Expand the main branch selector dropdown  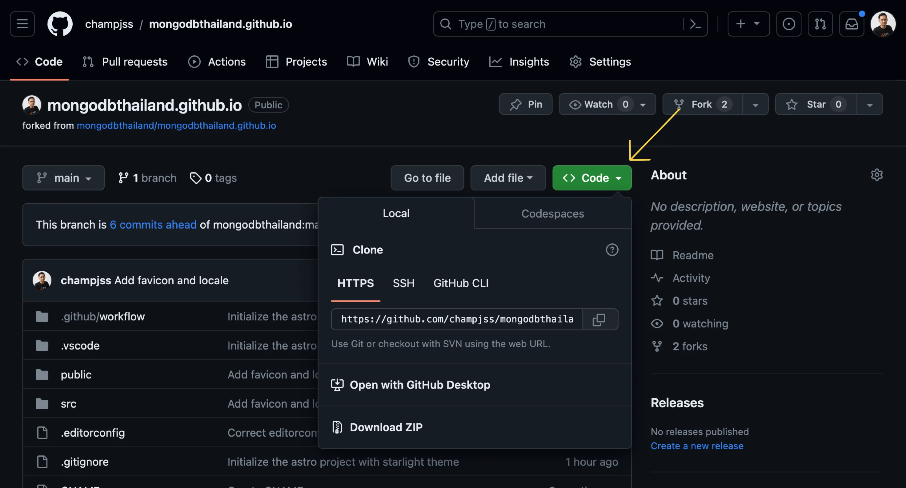click(x=64, y=178)
